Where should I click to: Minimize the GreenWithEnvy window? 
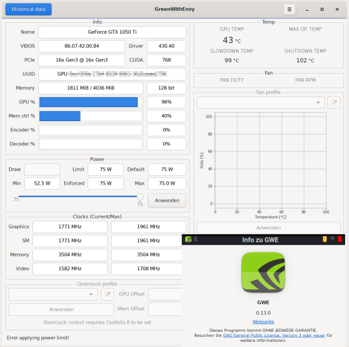tap(307, 10)
